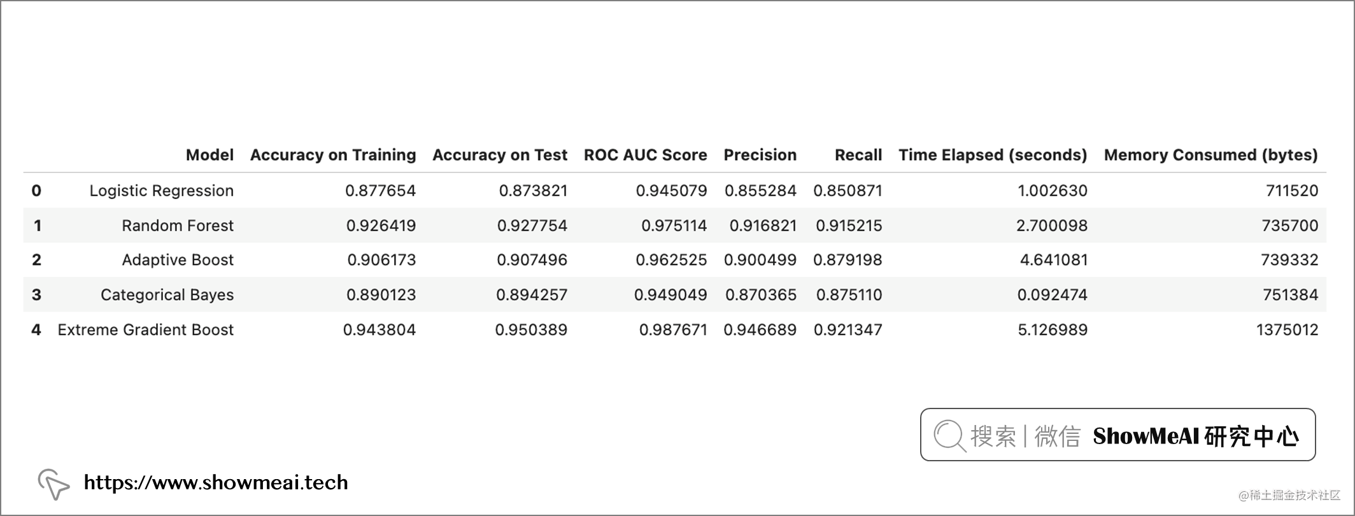
Task: Click the Accuracy on Training column header
Action: click(x=333, y=155)
